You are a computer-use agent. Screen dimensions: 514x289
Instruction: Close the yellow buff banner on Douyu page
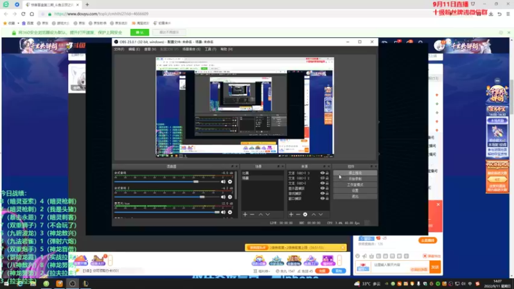click(x=342, y=247)
